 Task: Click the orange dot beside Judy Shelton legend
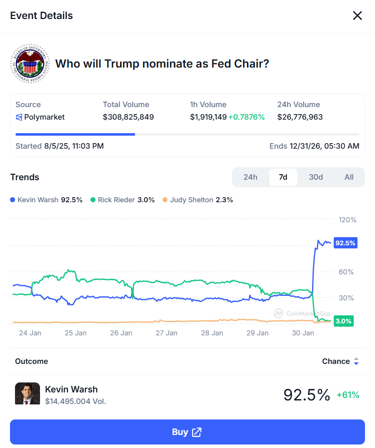164,200
